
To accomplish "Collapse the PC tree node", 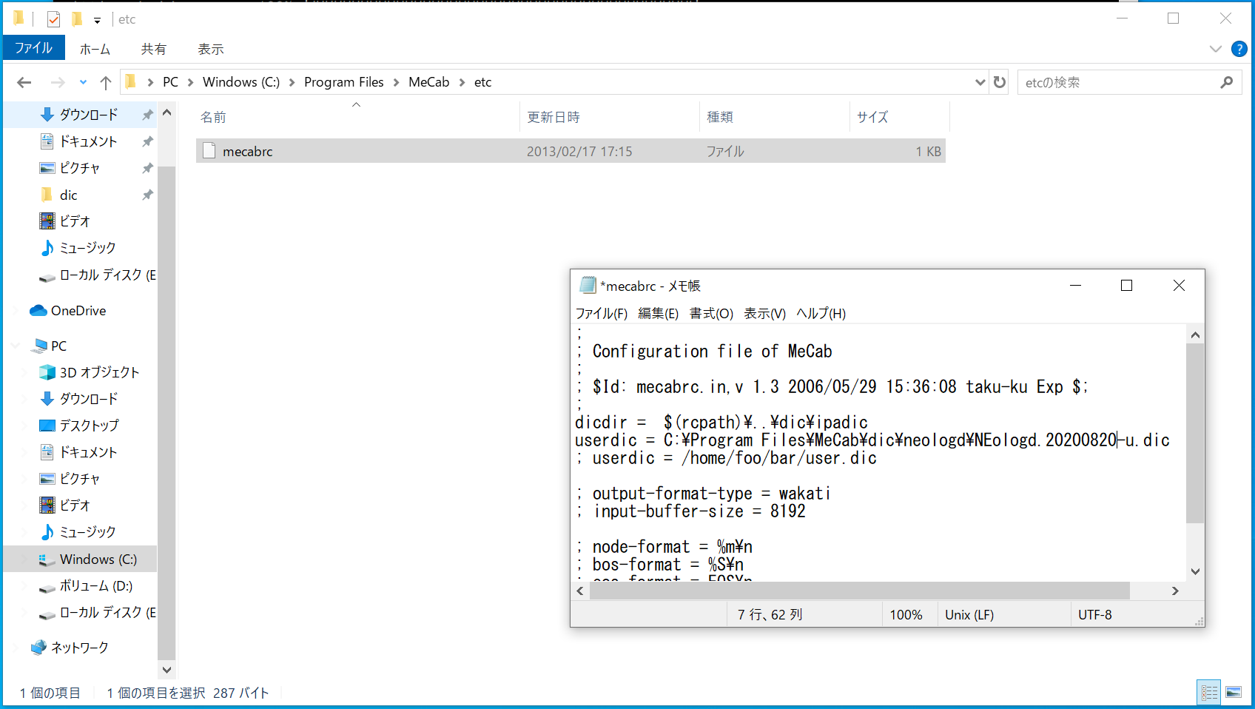I will coord(16,346).
